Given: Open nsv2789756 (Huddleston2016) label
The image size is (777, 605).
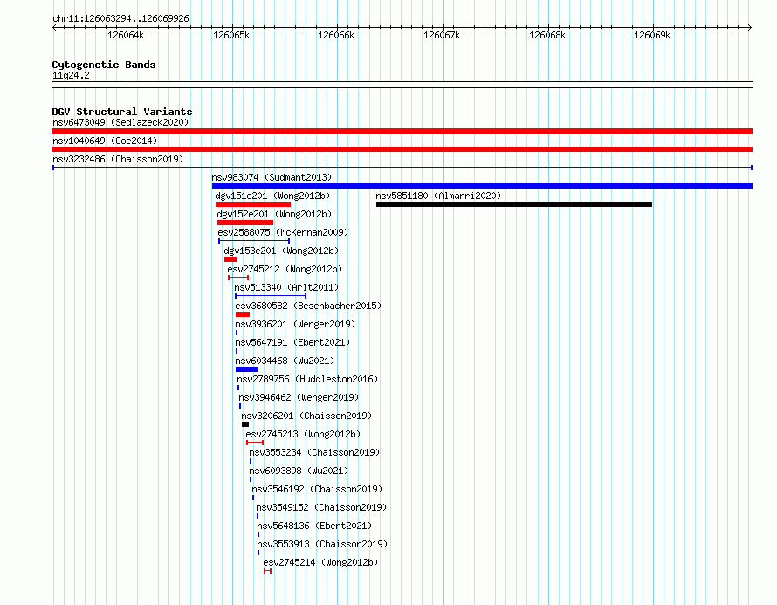Looking at the screenshot, I should click(x=307, y=379).
